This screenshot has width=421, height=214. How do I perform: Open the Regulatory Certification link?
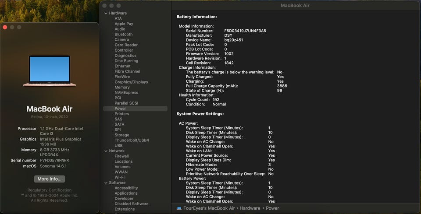tap(50, 190)
